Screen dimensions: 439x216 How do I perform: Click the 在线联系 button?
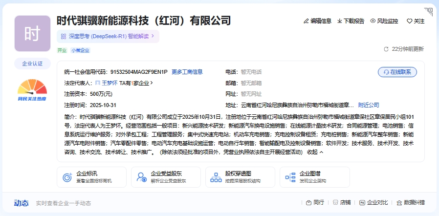397,72
